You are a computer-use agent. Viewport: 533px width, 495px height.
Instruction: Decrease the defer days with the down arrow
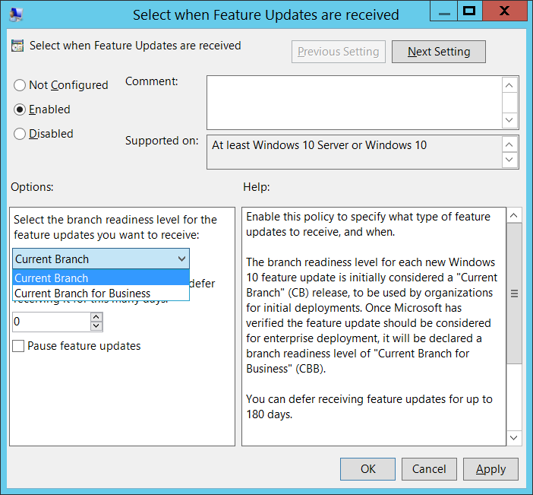[x=96, y=326]
